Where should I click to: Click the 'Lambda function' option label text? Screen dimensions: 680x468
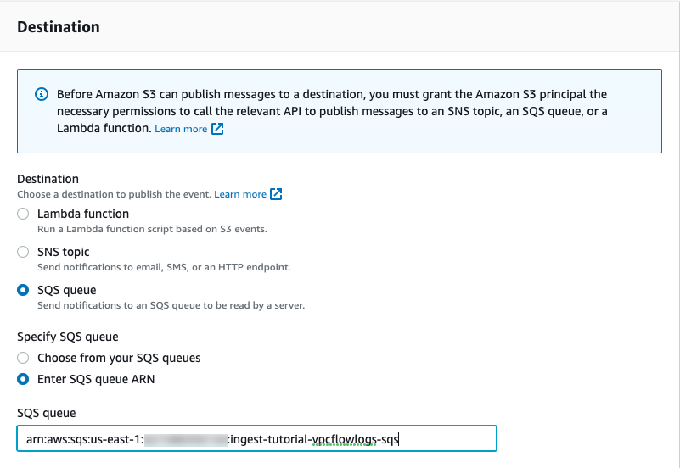point(83,214)
